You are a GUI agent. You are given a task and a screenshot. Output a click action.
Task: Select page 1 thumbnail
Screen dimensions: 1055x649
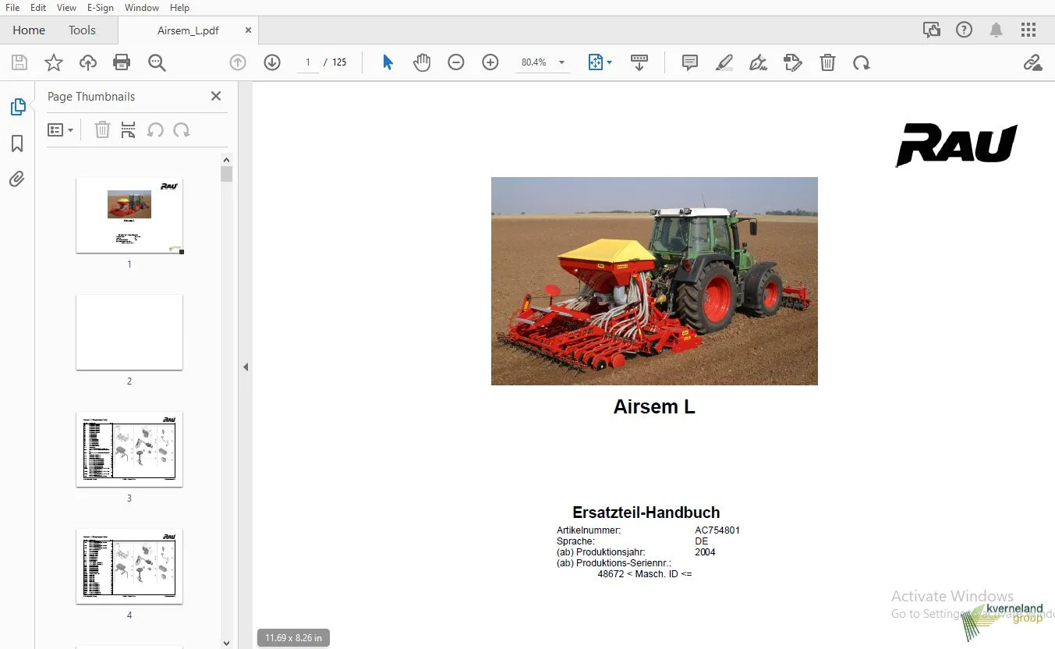click(129, 215)
